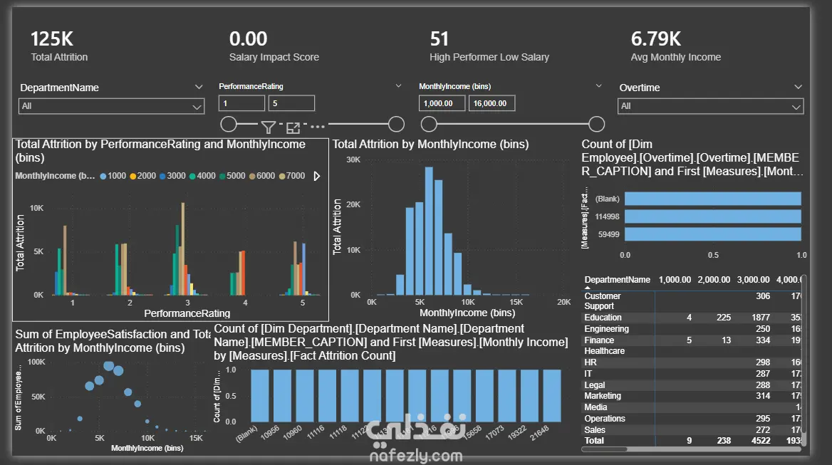Click the (Blank) bar in Overtime chart

click(712, 199)
